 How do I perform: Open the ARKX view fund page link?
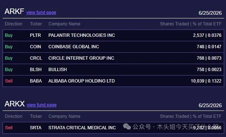(x=42, y=105)
